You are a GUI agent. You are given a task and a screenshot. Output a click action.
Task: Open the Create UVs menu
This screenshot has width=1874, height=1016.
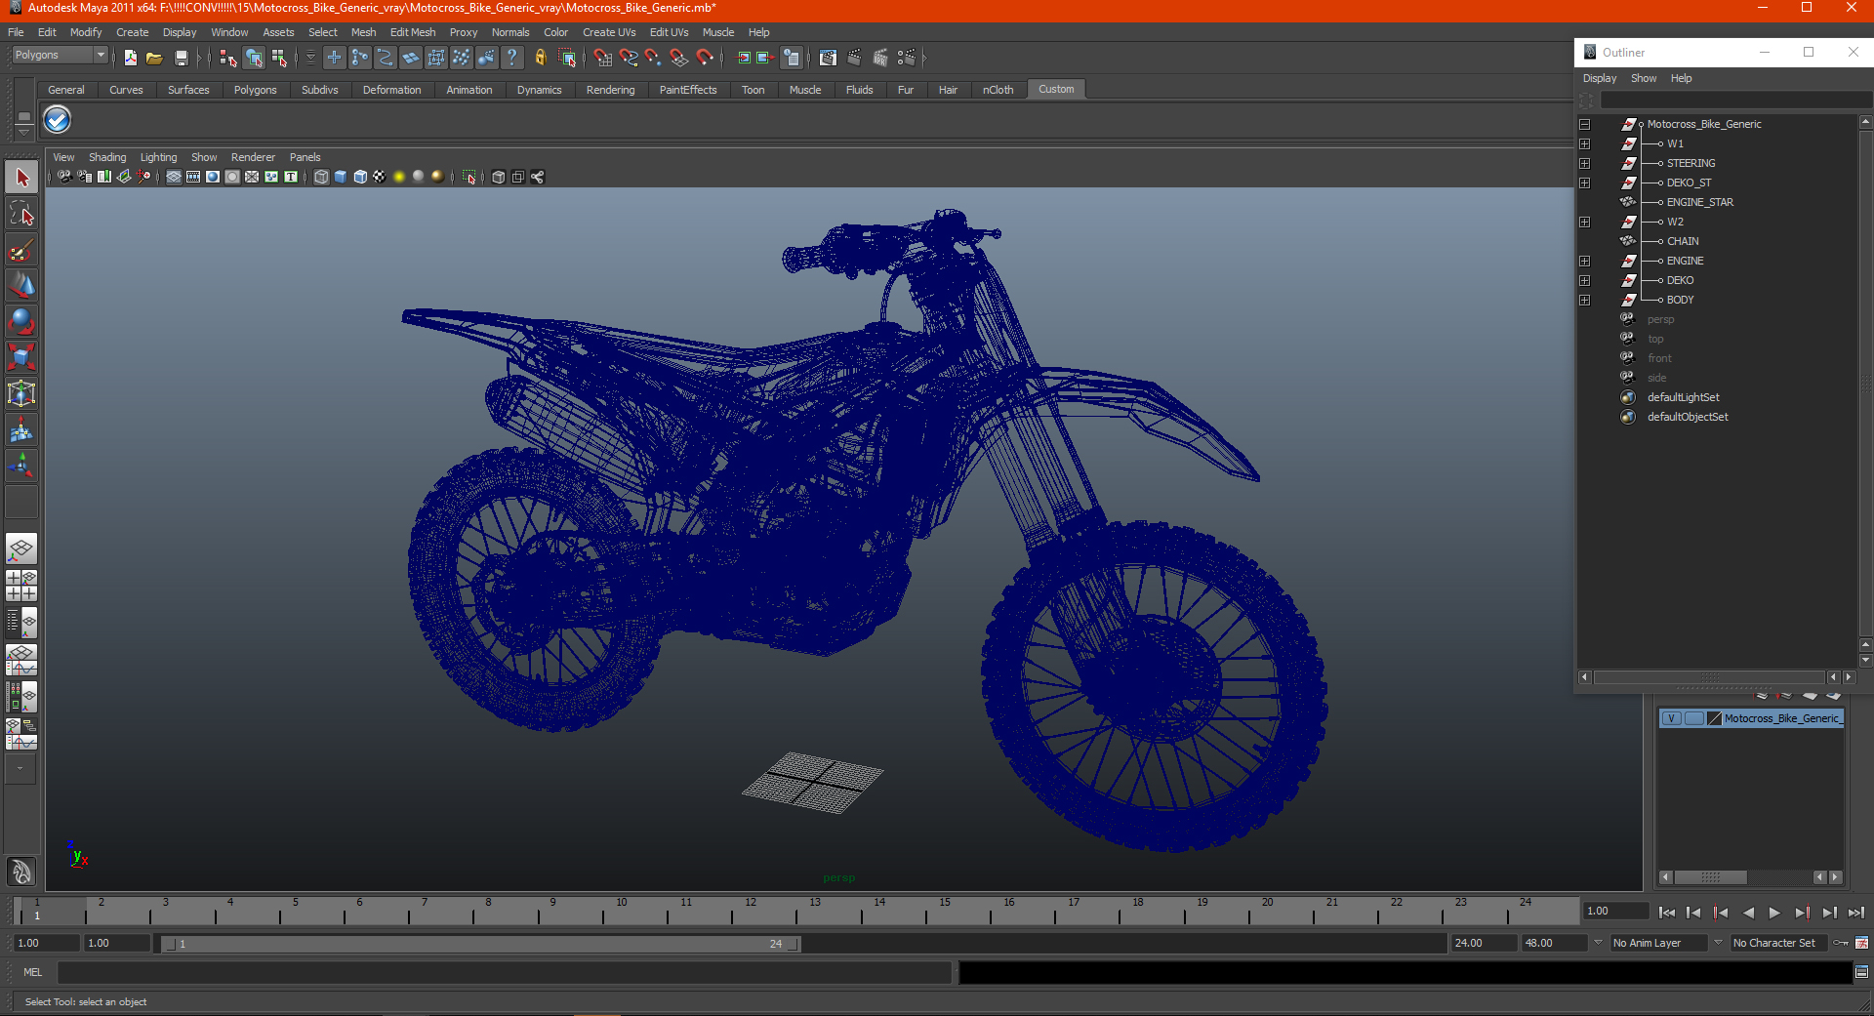[609, 32]
